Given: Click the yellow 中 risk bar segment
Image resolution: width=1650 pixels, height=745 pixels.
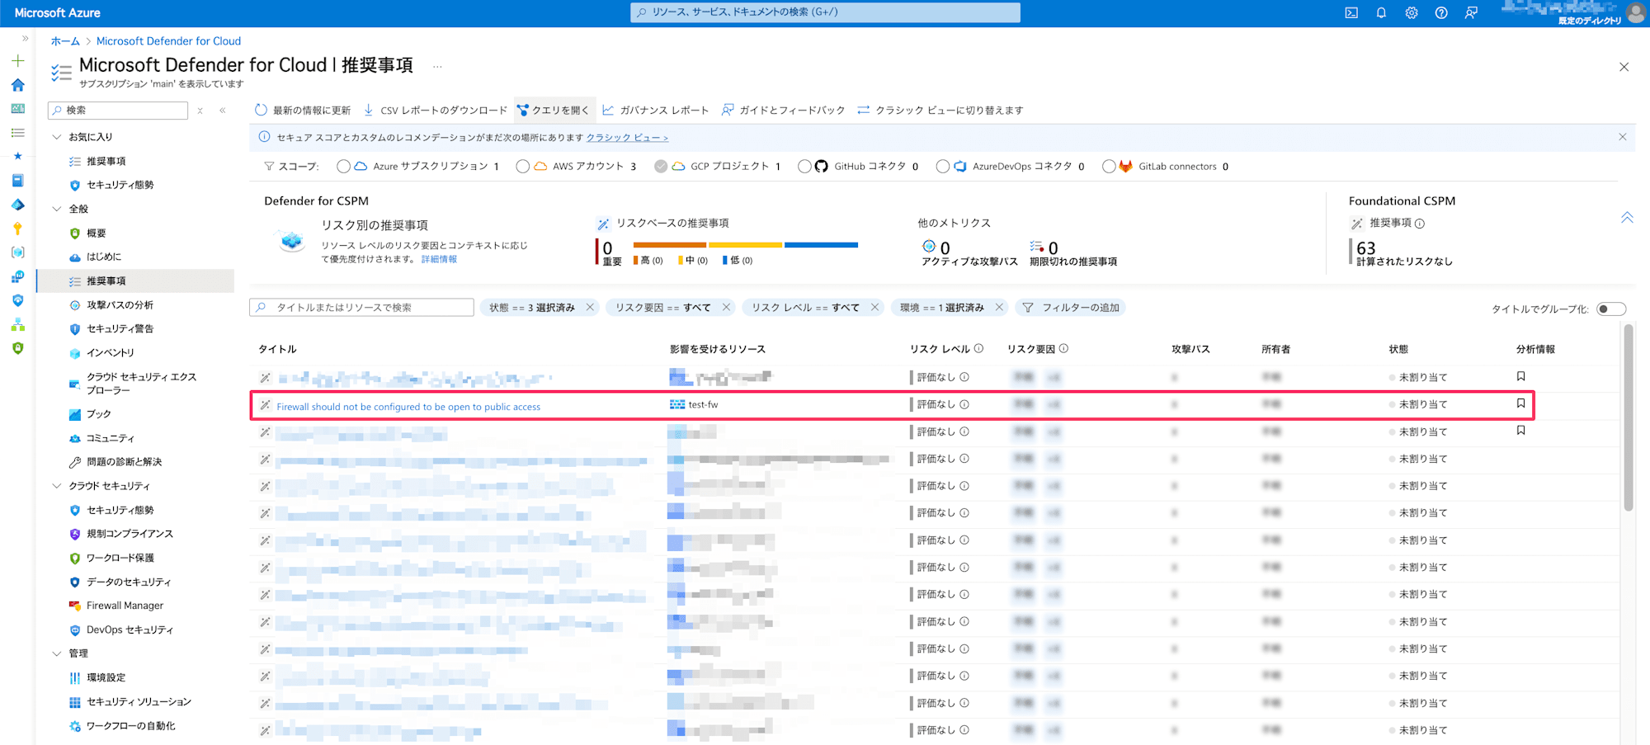Looking at the screenshot, I should (745, 245).
